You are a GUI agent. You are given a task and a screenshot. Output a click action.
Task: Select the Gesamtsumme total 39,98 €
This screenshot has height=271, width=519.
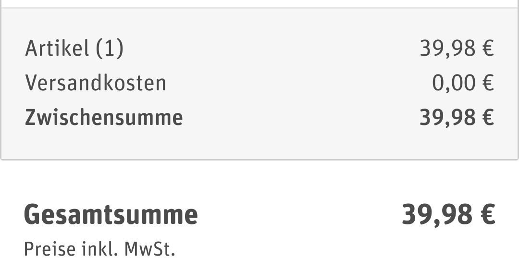click(448, 215)
